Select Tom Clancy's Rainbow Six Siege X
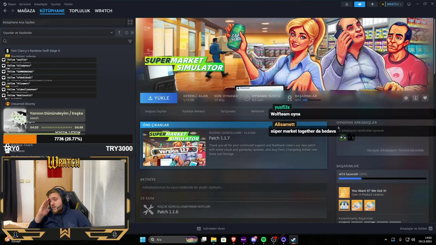Screen dimensions: 436x245 coord(35,51)
